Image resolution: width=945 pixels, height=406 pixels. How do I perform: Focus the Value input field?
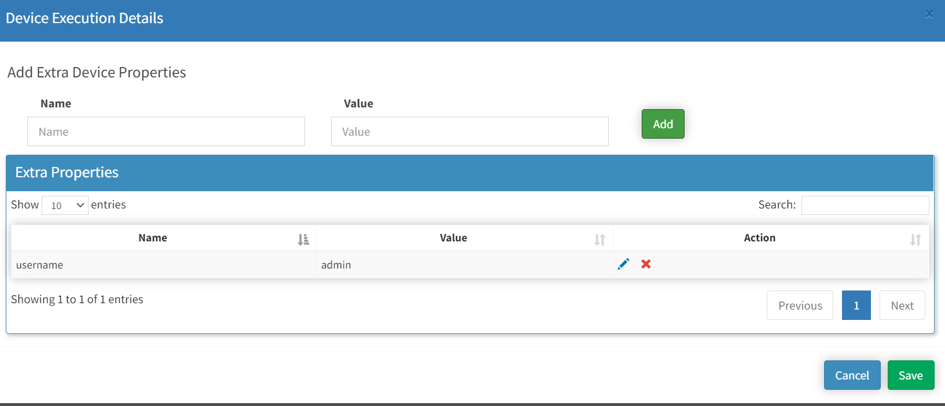469,132
